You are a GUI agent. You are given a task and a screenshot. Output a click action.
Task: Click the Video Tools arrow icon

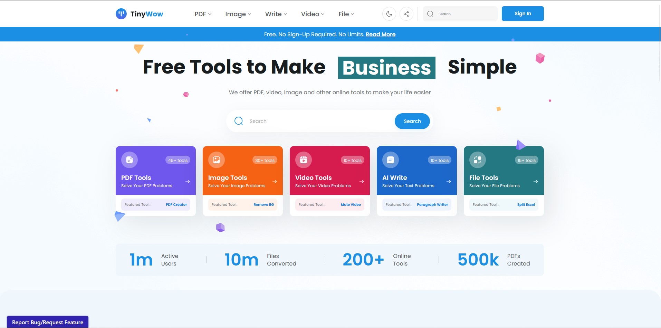(x=362, y=182)
